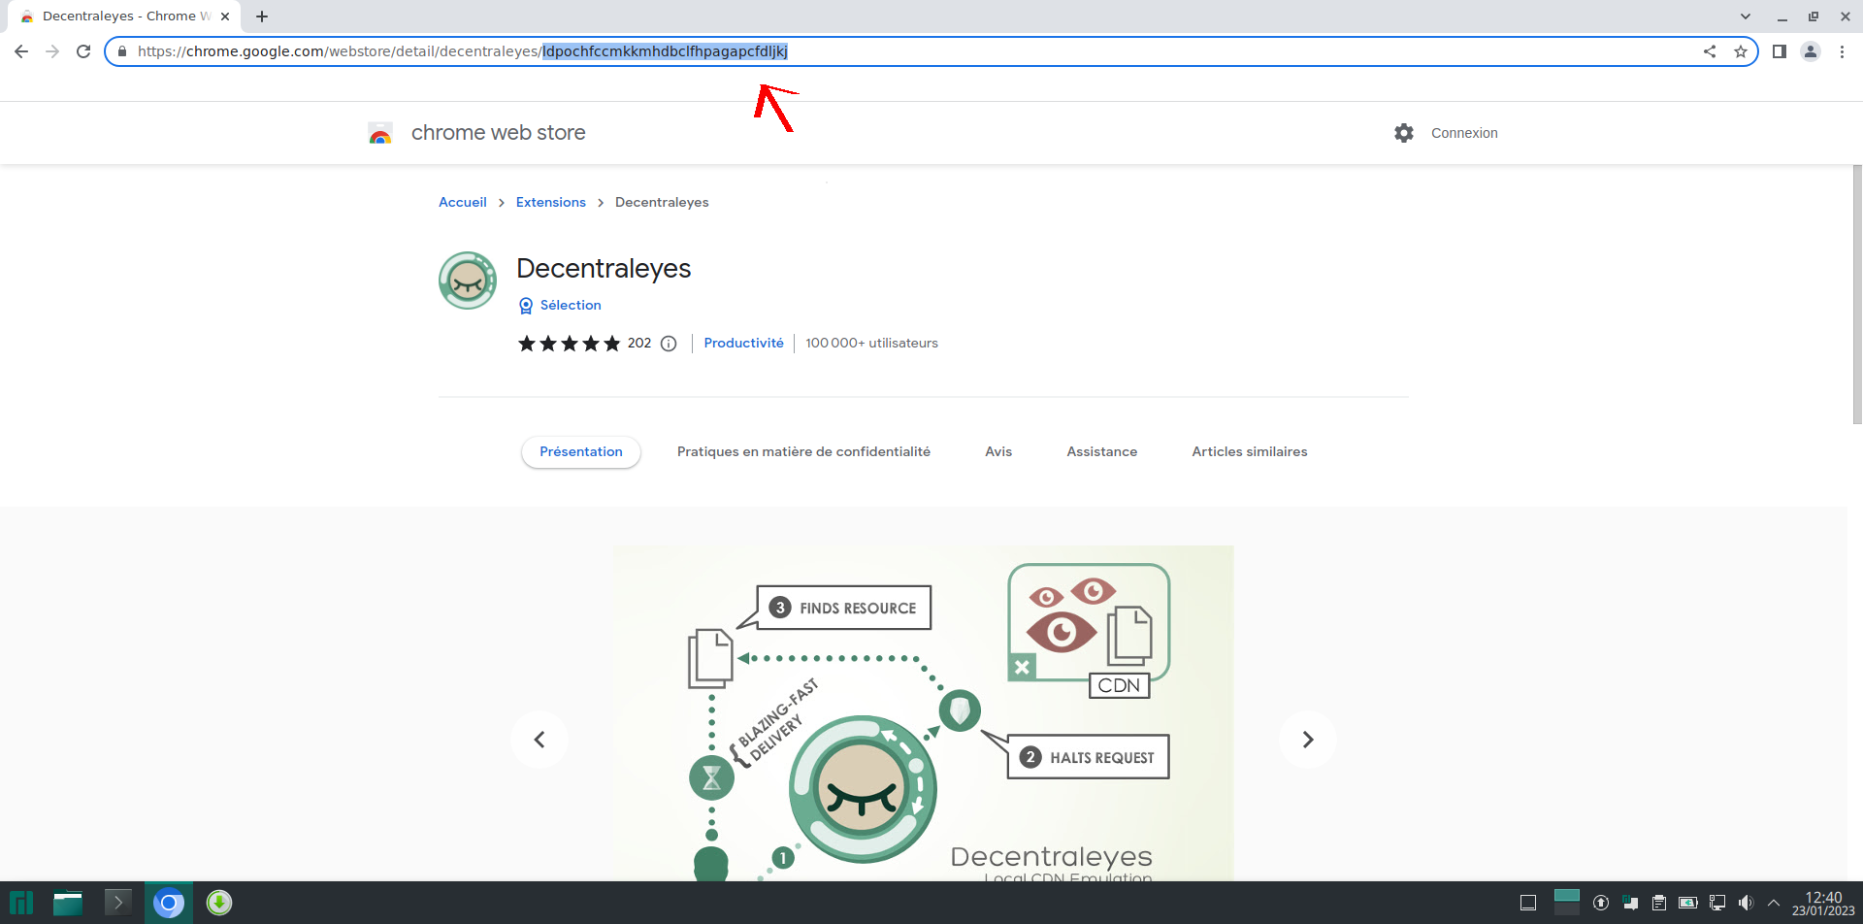Bookmark this page with the star icon
The width and height of the screenshot is (1863, 924).
pos(1741,51)
